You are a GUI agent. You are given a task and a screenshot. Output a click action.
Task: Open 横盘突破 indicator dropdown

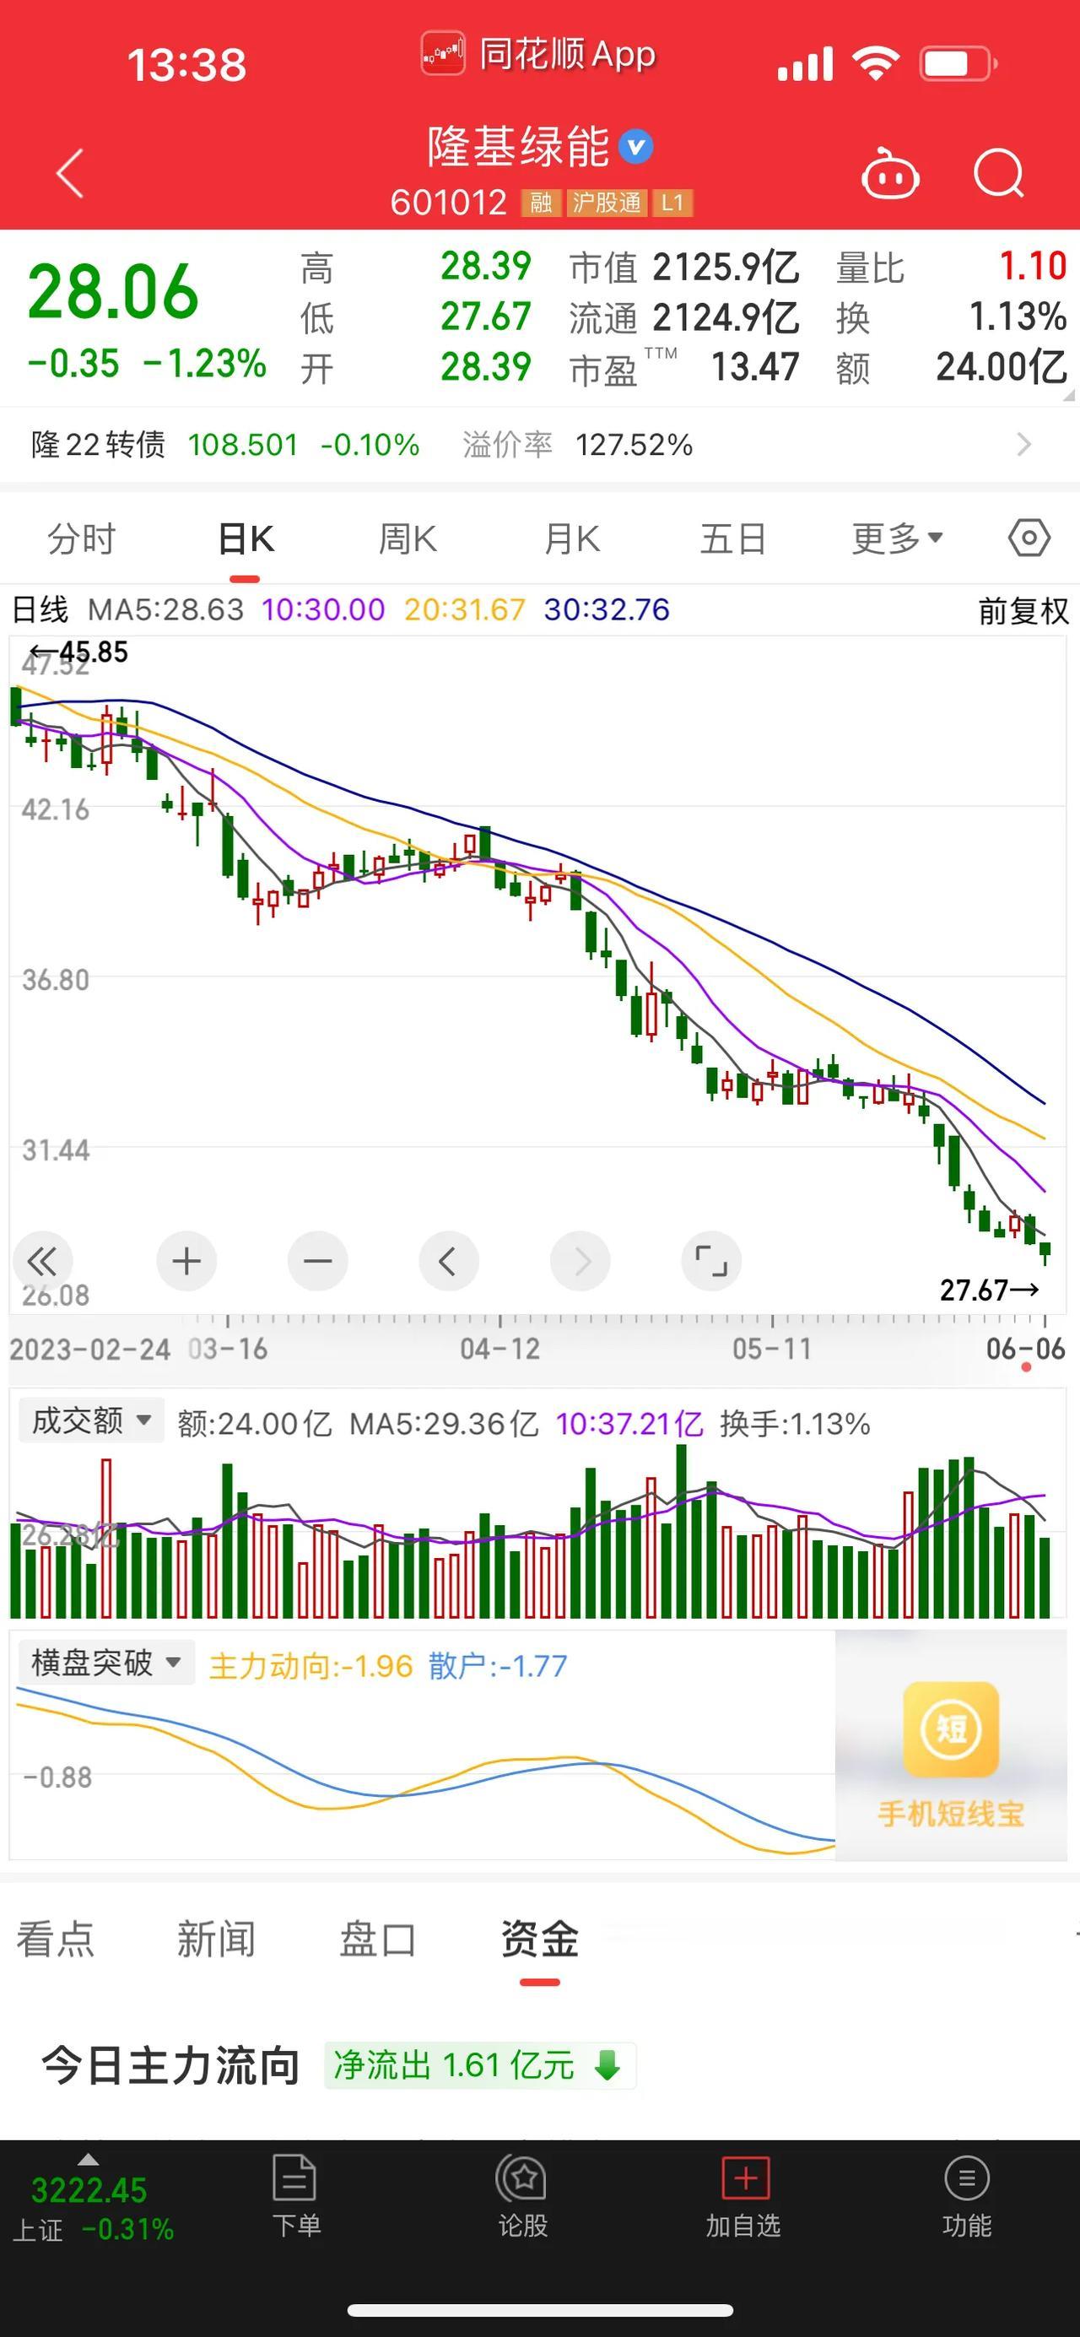106,1663
